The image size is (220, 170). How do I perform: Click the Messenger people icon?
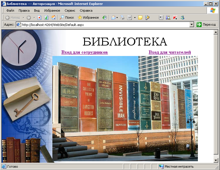click(x=182, y=17)
